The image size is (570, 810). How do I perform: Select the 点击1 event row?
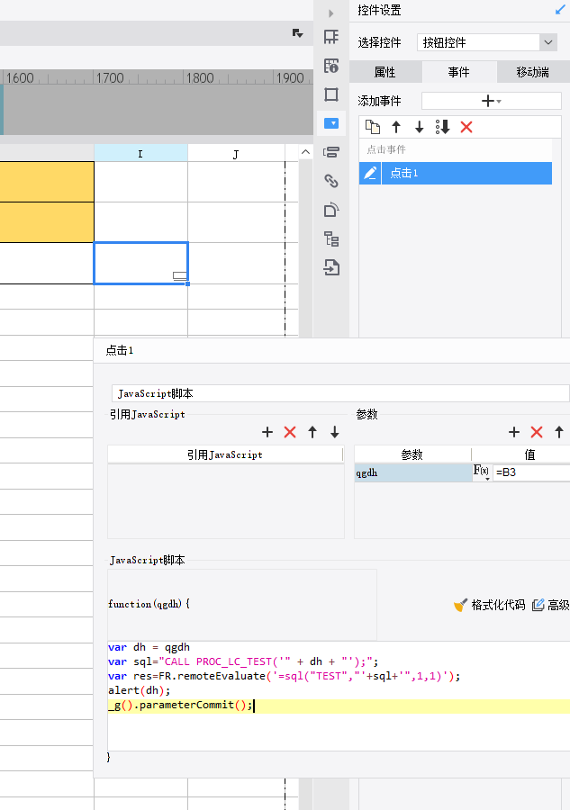(x=456, y=173)
